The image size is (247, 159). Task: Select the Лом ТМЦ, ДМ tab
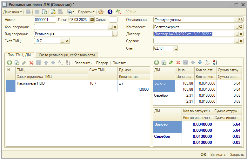tap(19, 55)
